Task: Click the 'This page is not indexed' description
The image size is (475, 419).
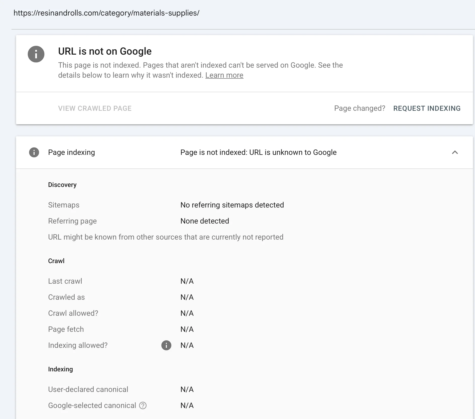Action: click(200, 70)
